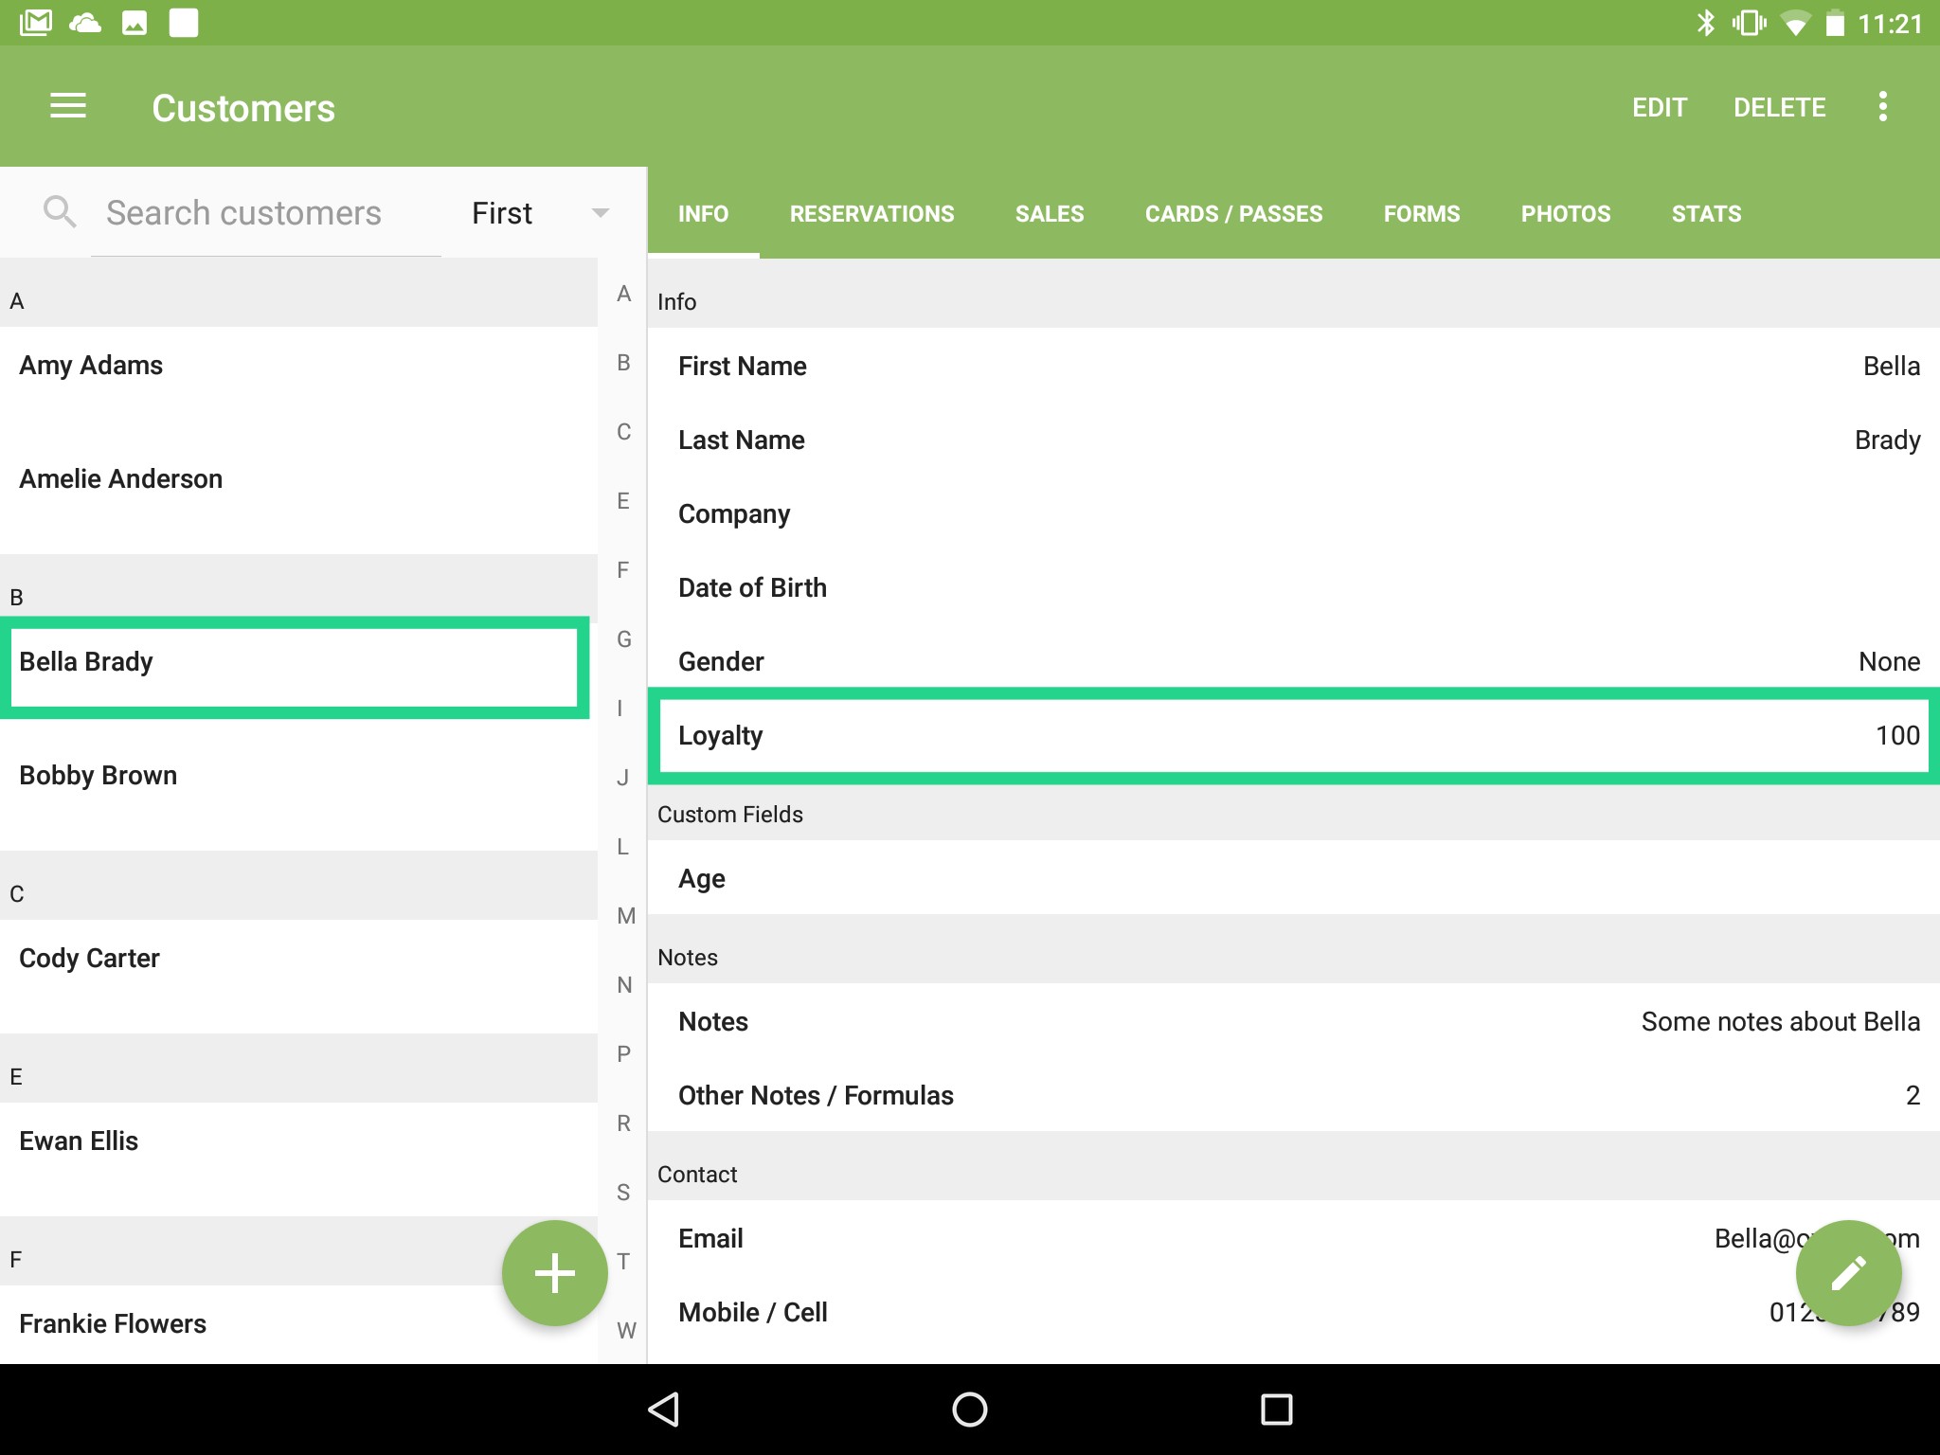Jump to letter L in index
This screenshot has width=1940, height=1455.
point(623,847)
